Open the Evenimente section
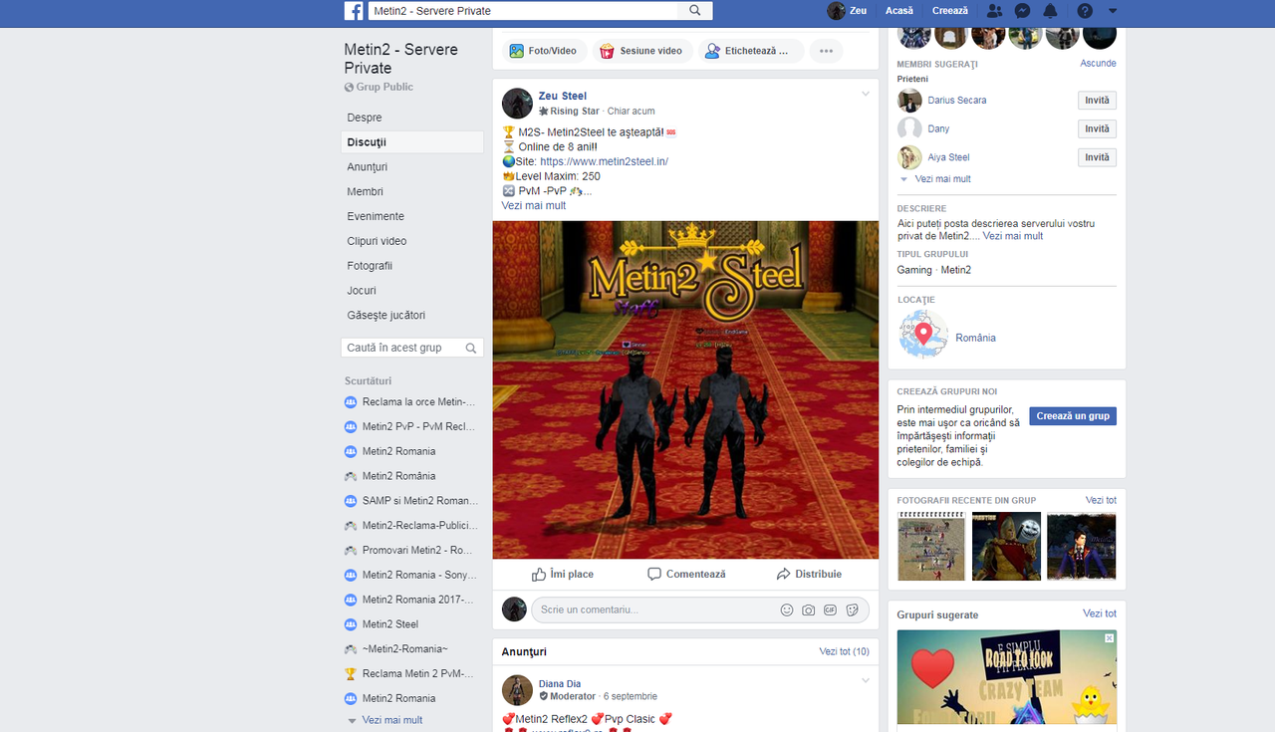The height and width of the screenshot is (732, 1275). click(x=411, y=216)
